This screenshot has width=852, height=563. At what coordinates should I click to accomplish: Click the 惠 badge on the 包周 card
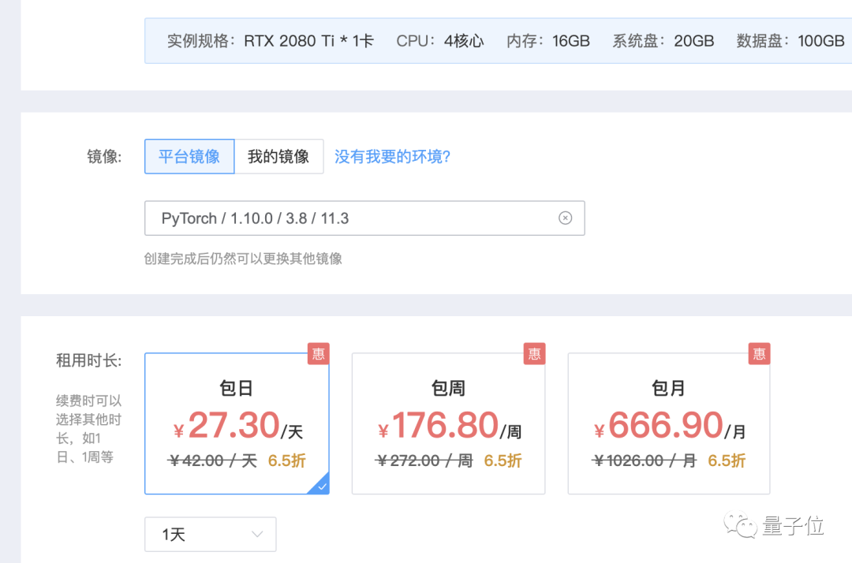click(x=534, y=354)
